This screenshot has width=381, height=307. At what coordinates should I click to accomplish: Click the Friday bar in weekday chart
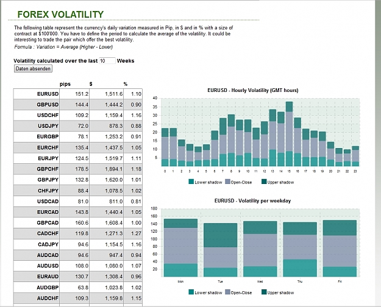click(x=340, y=249)
